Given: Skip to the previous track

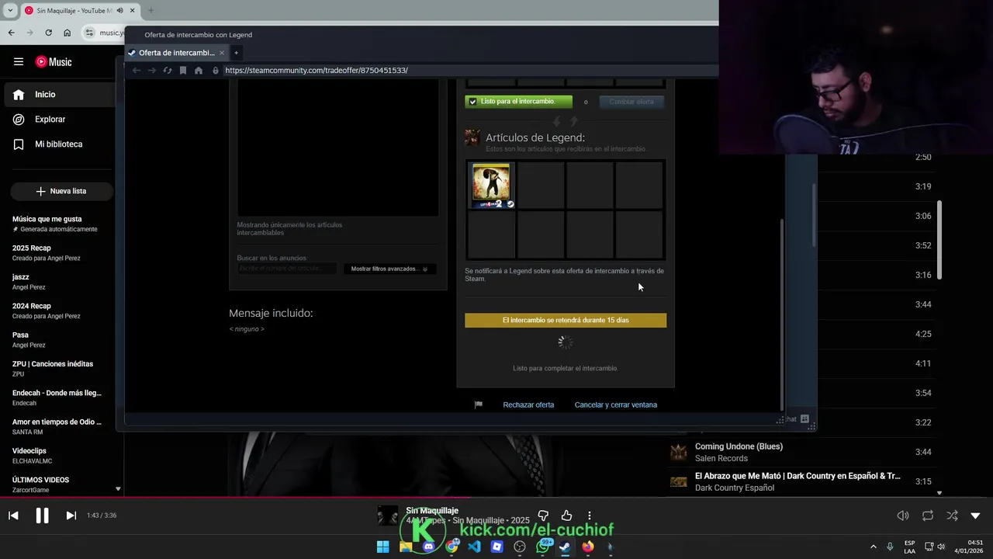Looking at the screenshot, I should tap(13, 516).
